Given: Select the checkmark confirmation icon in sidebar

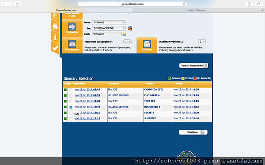Looking at the screenshot, I should click(x=55, y=48).
